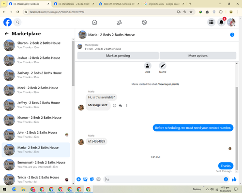Click More options button
The height and width of the screenshot is (193, 242).
pos(198,55)
